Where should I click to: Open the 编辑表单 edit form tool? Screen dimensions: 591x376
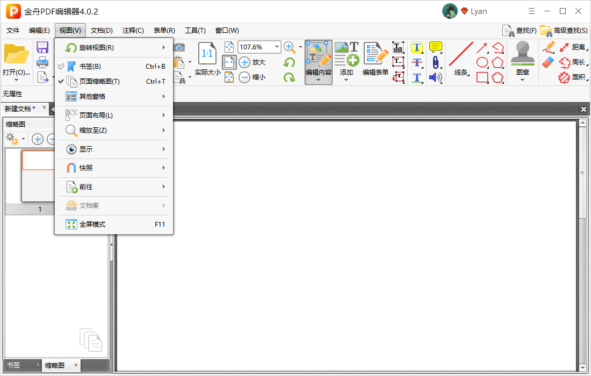pyautogui.click(x=376, y=59)
